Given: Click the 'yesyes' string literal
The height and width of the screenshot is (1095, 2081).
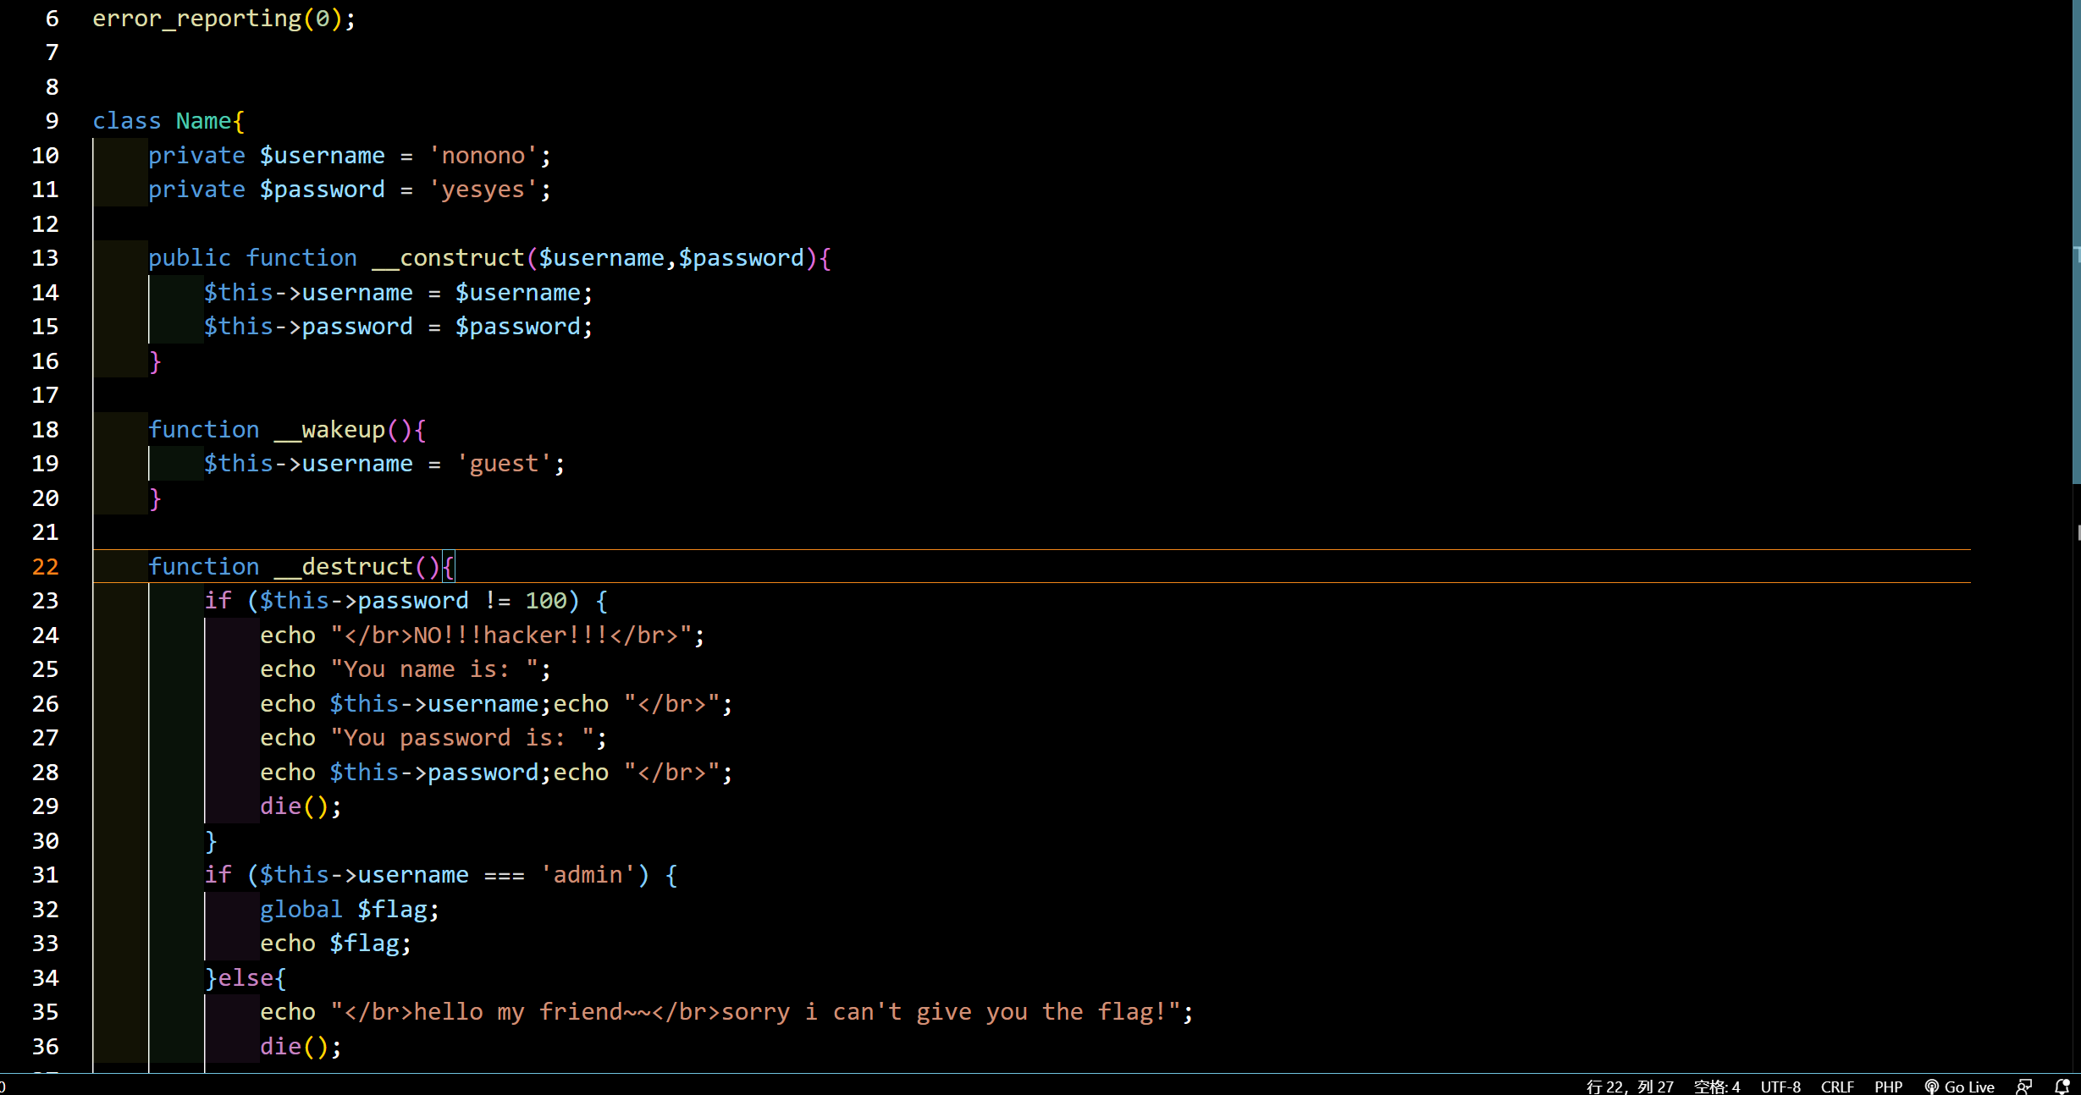Looking at the screenshot, I should pyautogui.click(x=483, y=190).
